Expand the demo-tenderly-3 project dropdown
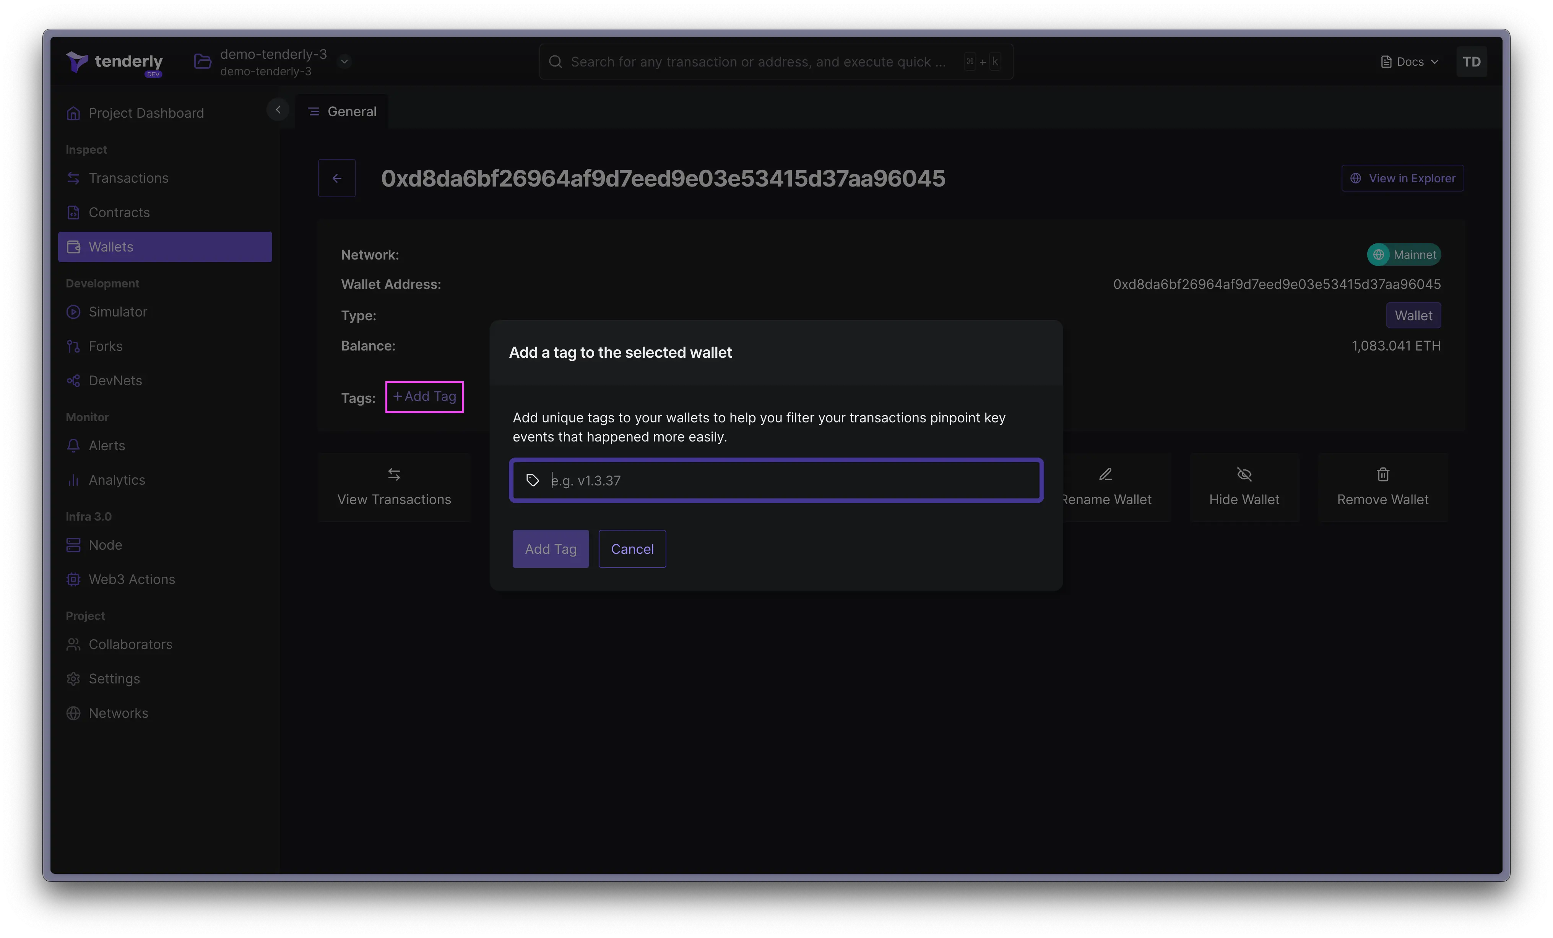1553x938 pixels. click(x=344, y=61)
